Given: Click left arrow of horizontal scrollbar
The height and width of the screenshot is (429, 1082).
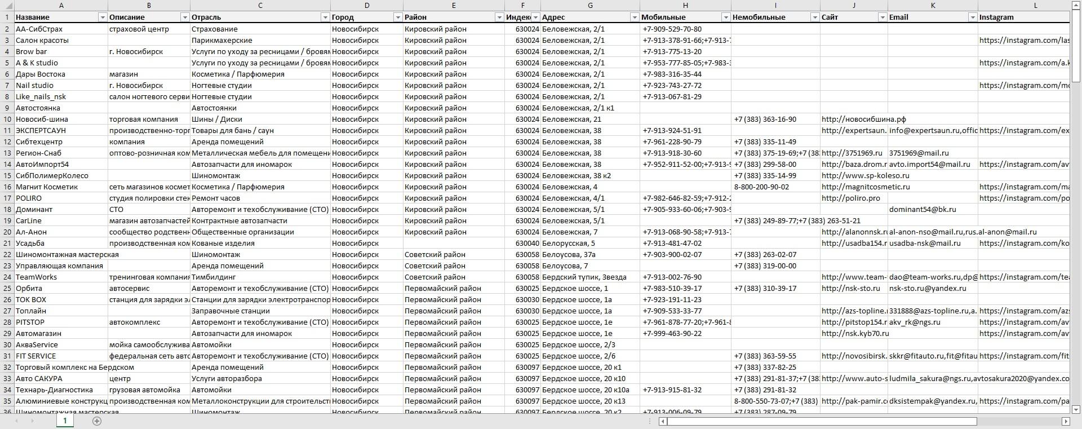Looking at the screenshot, I should 663,421.
